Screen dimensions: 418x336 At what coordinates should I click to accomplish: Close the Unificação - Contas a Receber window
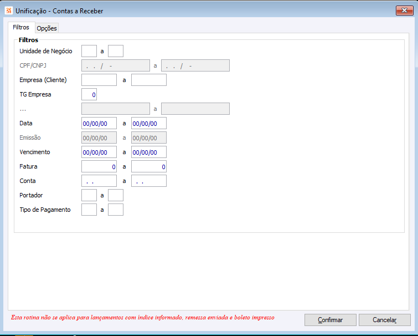pyautogui.click(x=404, y=11)
